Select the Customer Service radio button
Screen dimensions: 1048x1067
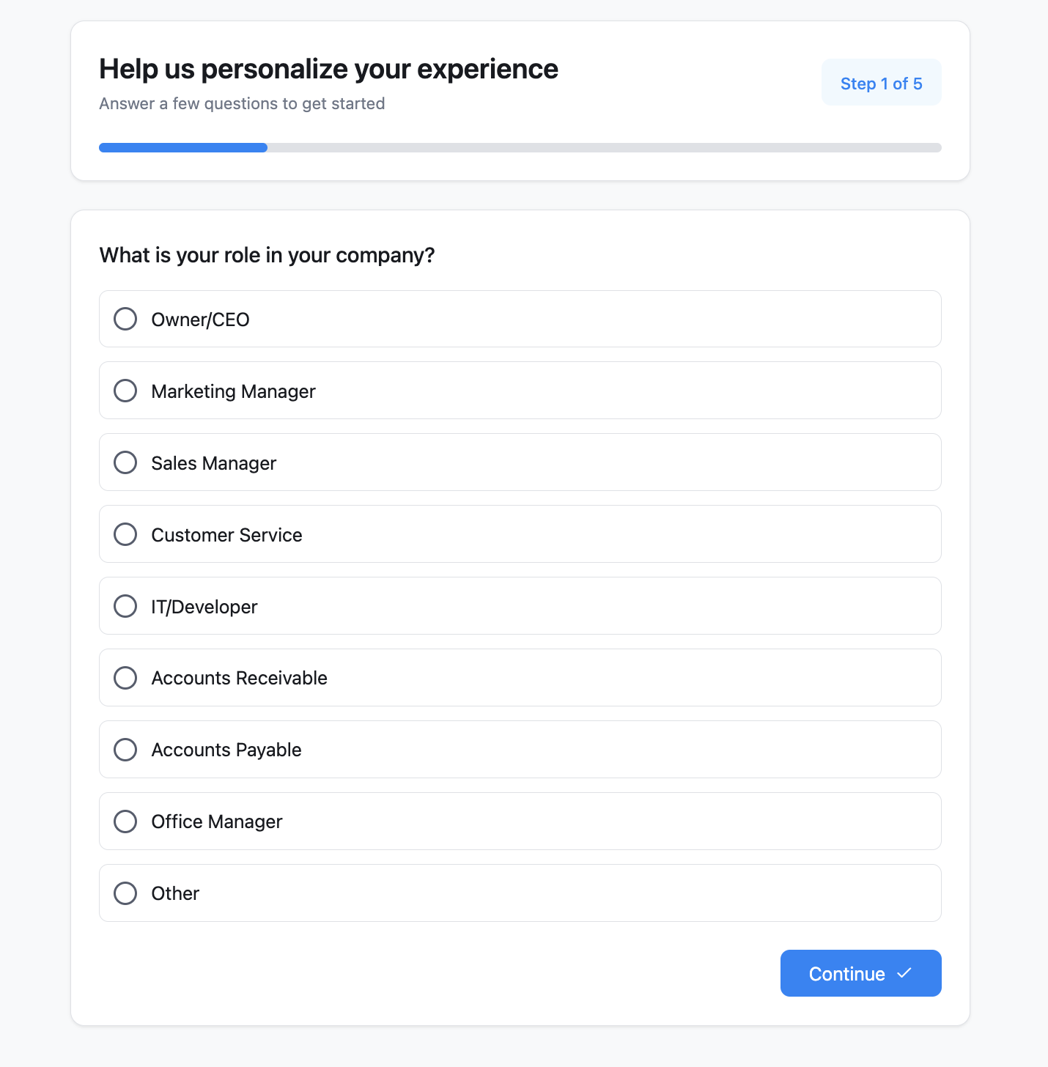pyautogui.click(x=125, y=534)
